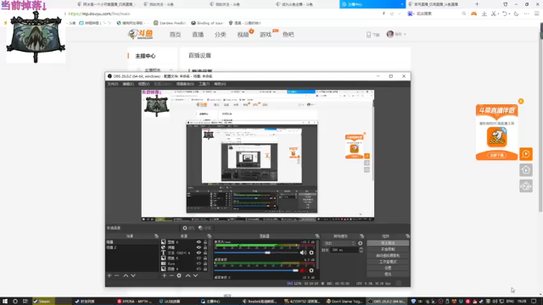This screenshot has width=543, height=305.
Task: Open browser search engine selector dropdown
Action: 411,14
